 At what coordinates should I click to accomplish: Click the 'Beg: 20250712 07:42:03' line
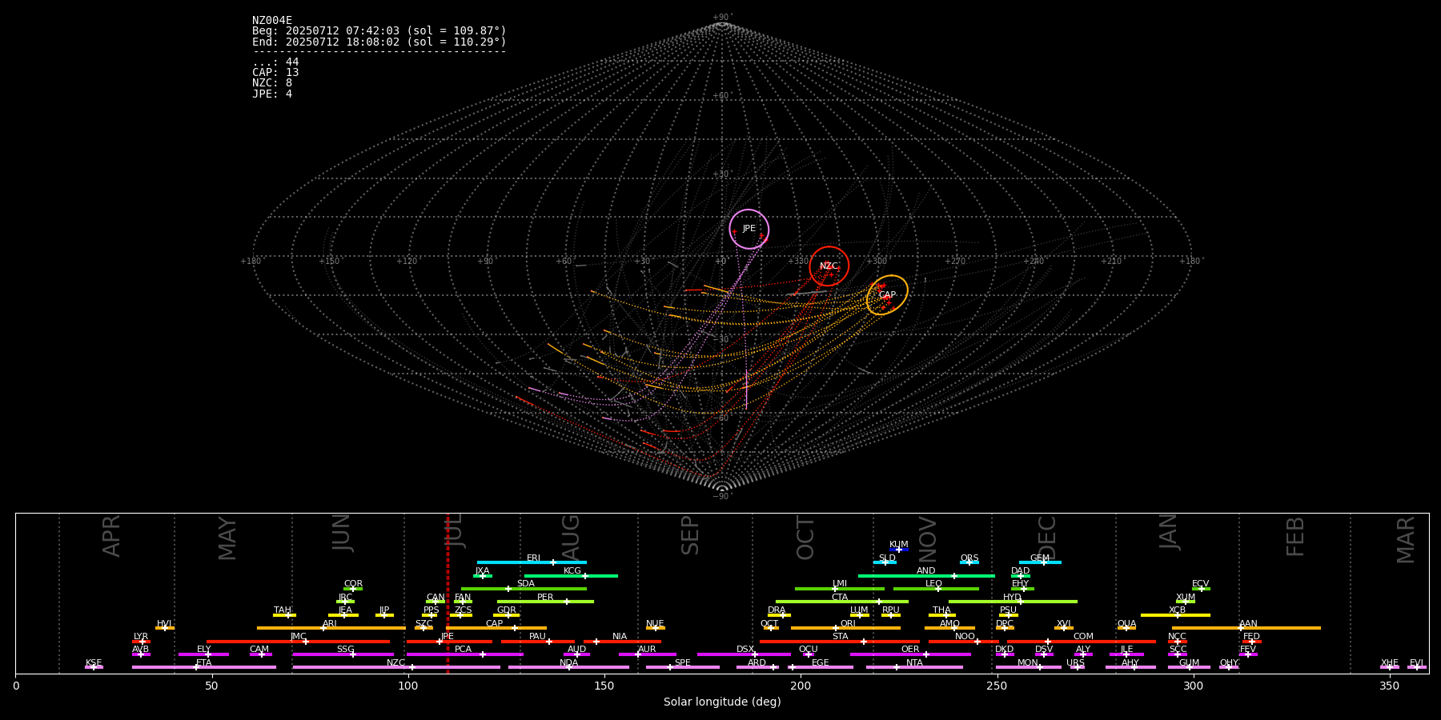(379, 31)
